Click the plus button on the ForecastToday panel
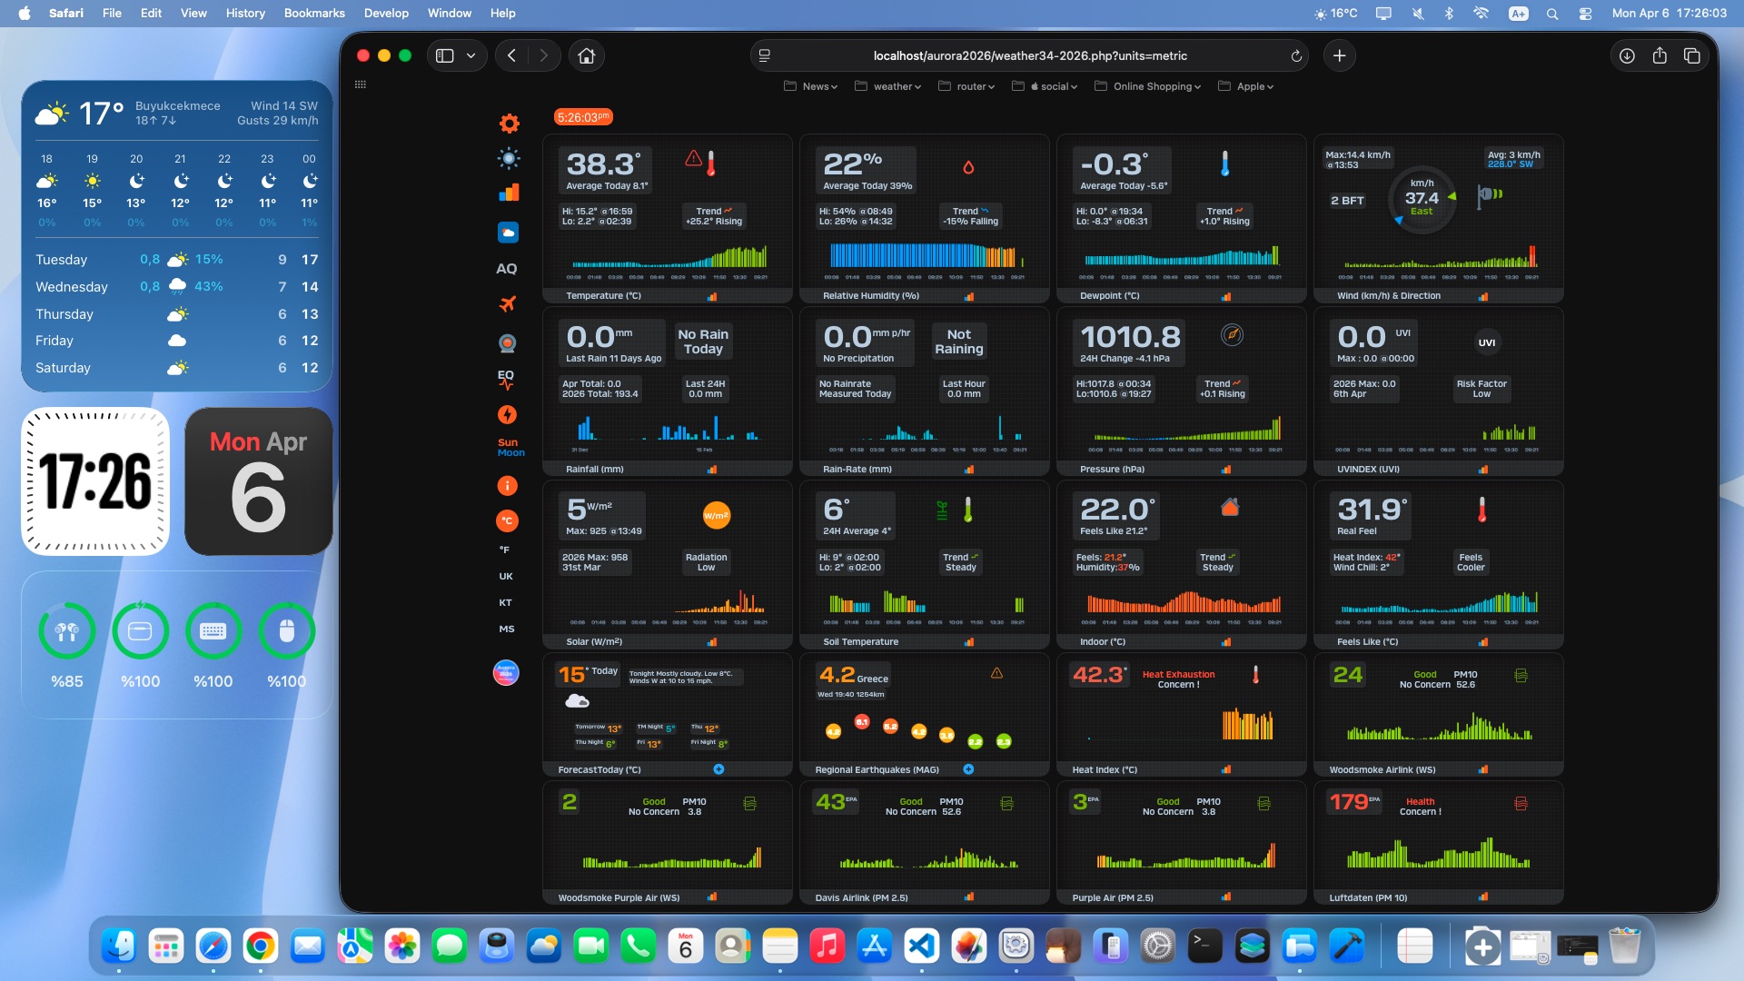This screenshot has width=1744, height=981. point(718,769)
